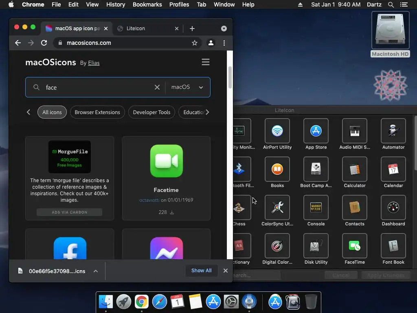Open the View menu
The height and width of the screenshot is (313, 417).
pos(92,4)
